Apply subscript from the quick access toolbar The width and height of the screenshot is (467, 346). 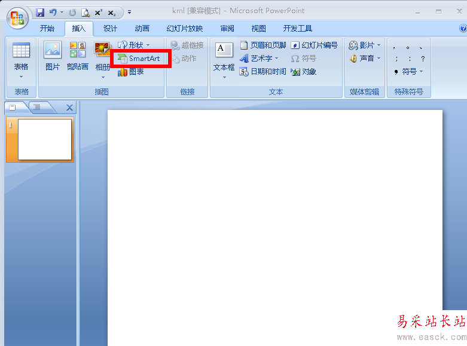pyautogui.click(x=112, y=13)
